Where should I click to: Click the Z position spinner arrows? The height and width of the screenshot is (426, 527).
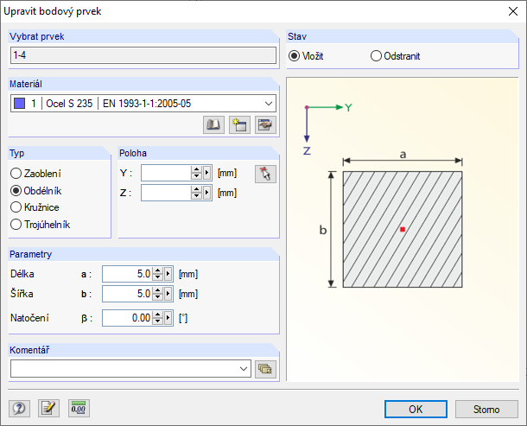[196, 193]
